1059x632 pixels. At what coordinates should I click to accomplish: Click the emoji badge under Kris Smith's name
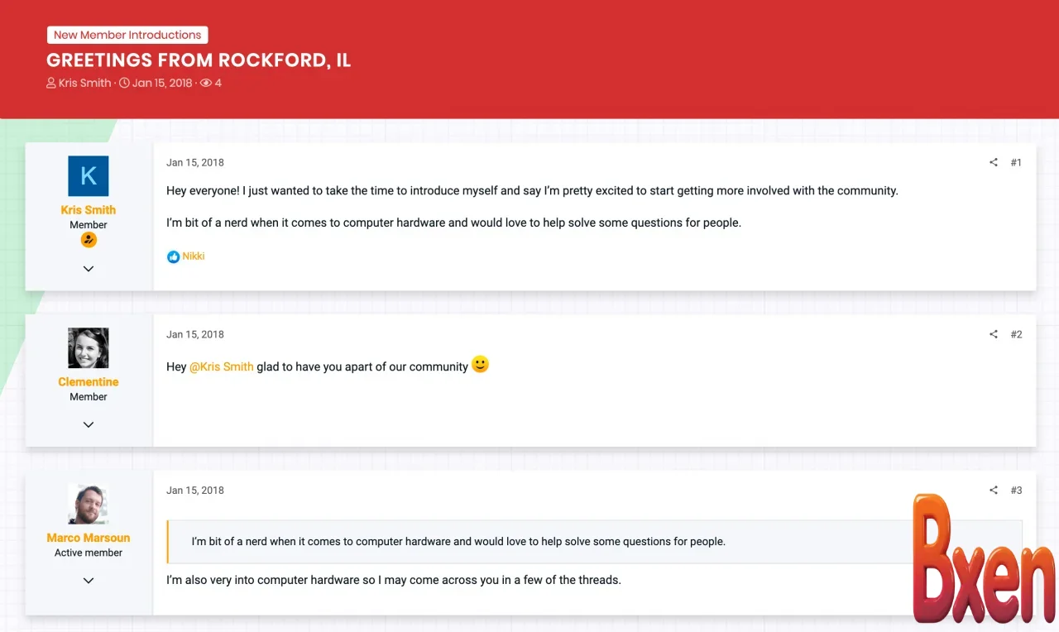[x=89, y=239]
